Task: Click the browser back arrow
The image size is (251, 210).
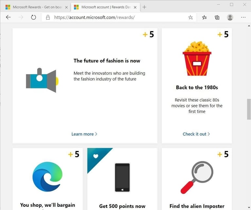Action: 8,17
